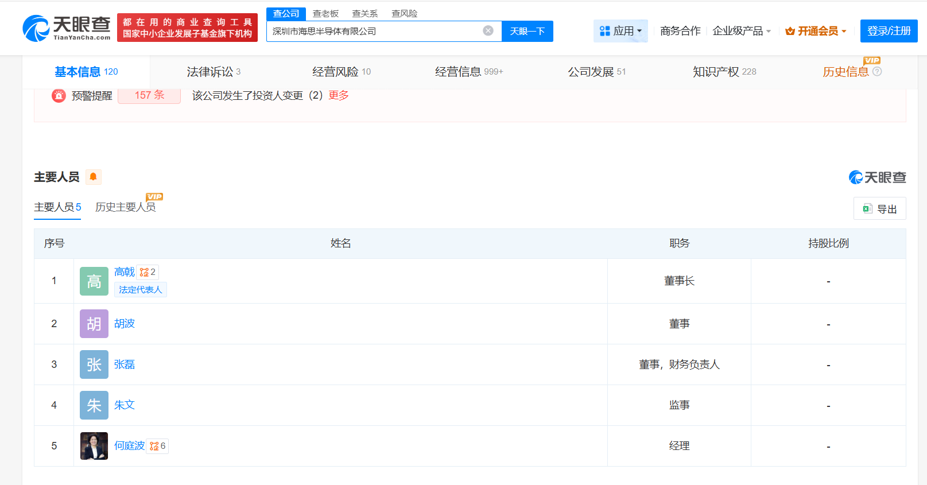This screenshot has height=485, width=927.
Task: Click the 经理 position cell
Action: click(x=679, y=446)
